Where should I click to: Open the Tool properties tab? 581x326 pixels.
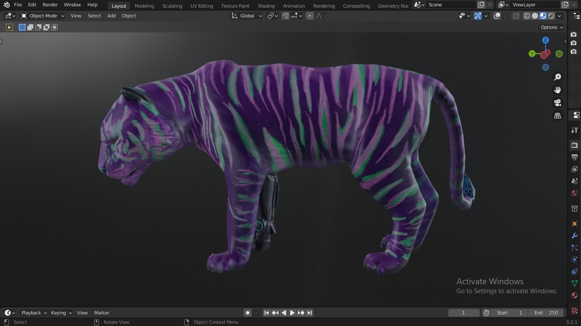[575, 130]
